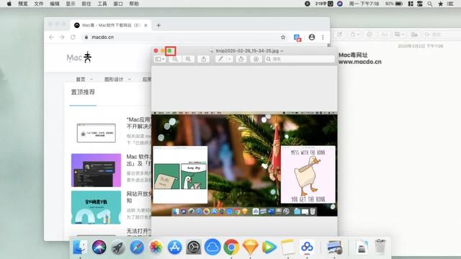Open App Store from the Dock

click(x=174, y=247)
